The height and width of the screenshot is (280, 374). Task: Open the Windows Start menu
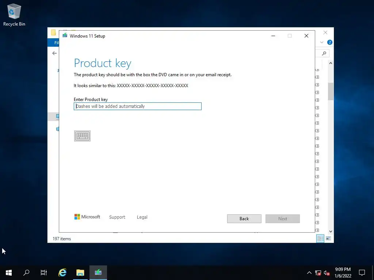point(9,273)
